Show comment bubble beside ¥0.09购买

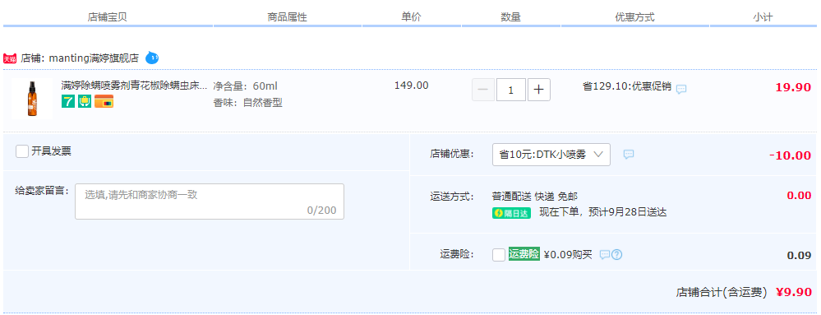(x=605, y=255)
